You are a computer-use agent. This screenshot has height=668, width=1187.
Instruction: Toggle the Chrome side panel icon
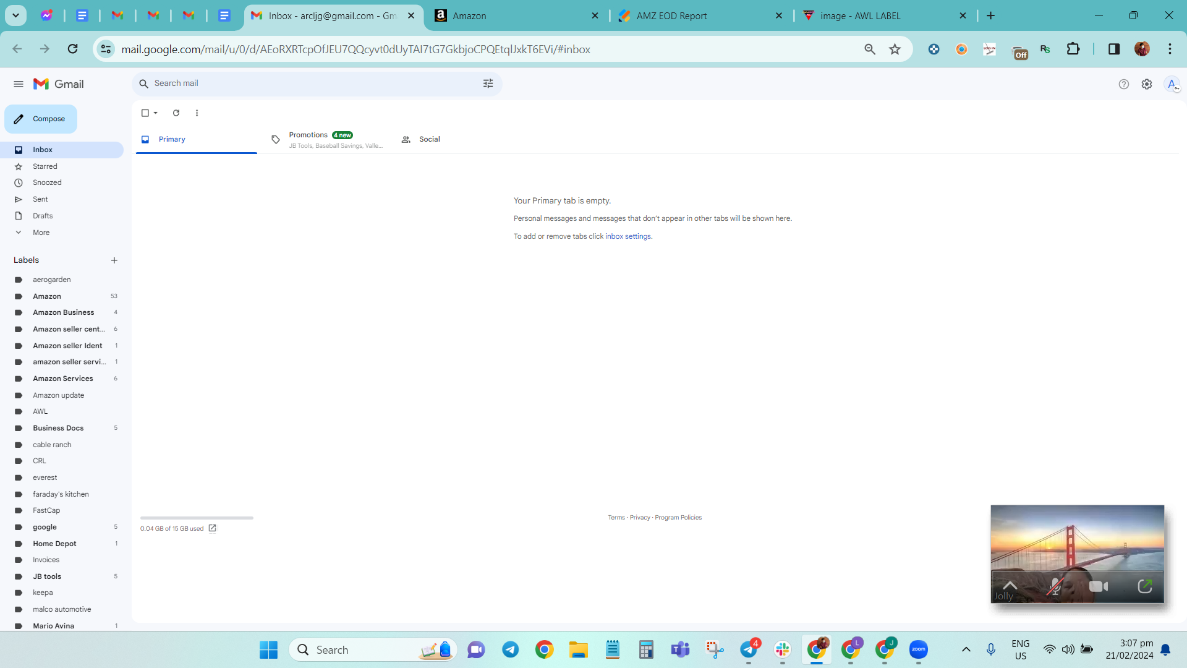(x=1114, y=49)
